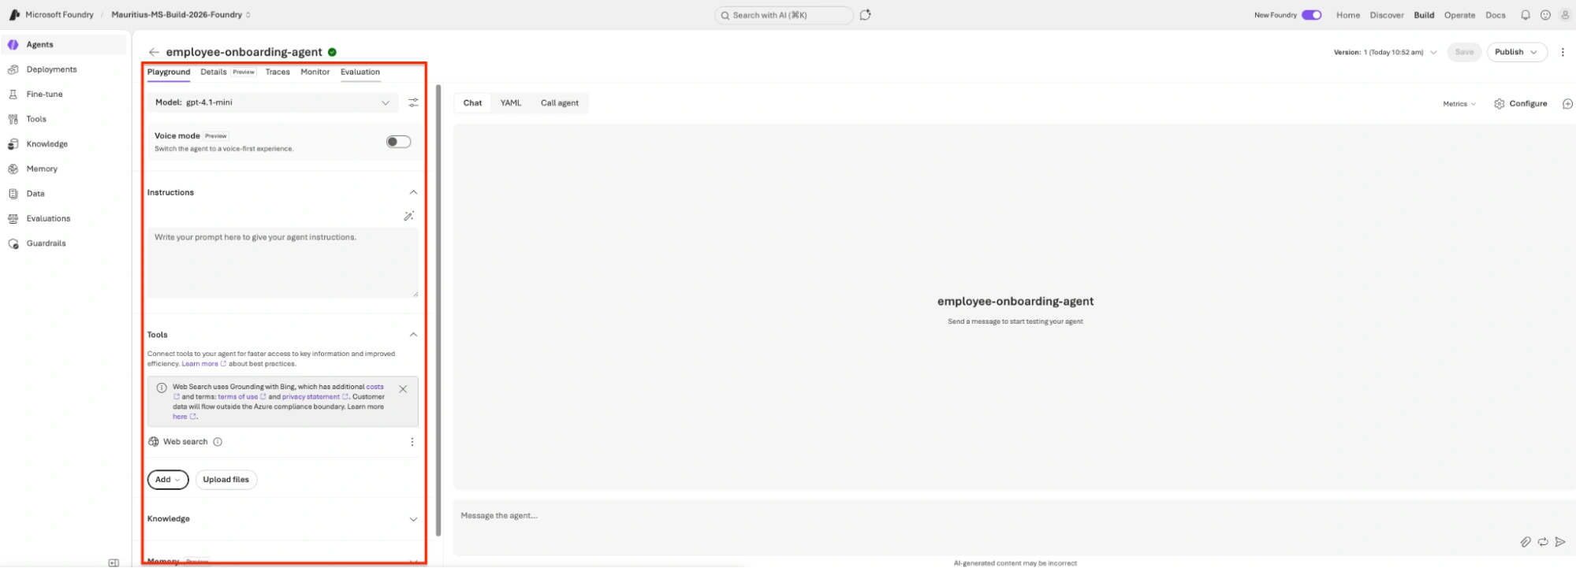Click the Deployments sidebar icon
Image resolution: width=1576 pixels, height=568 pixels.
point(13,69)
